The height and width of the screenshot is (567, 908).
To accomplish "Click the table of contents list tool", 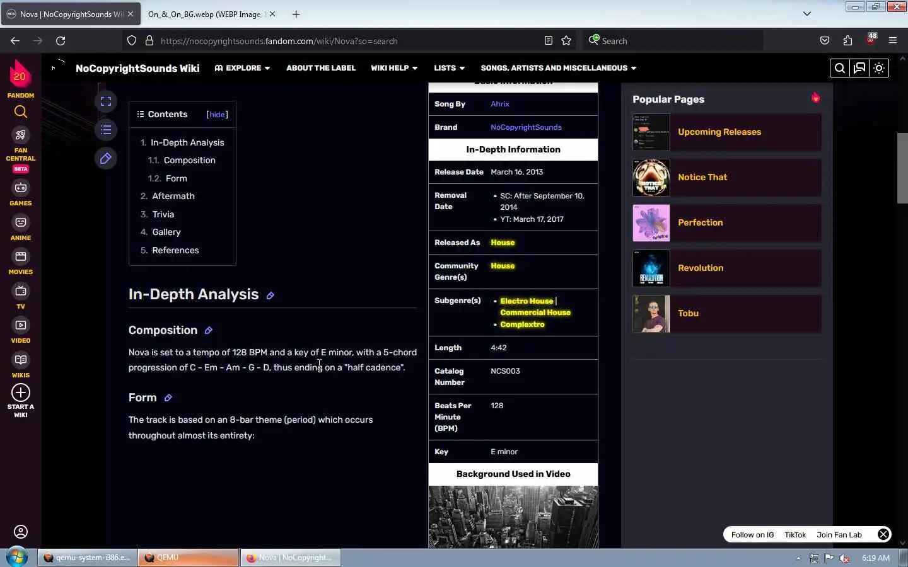I will [106, 130].
